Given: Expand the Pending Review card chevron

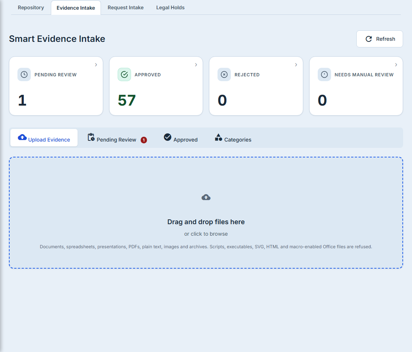Looking at the screenshot, I should point(96,65).
